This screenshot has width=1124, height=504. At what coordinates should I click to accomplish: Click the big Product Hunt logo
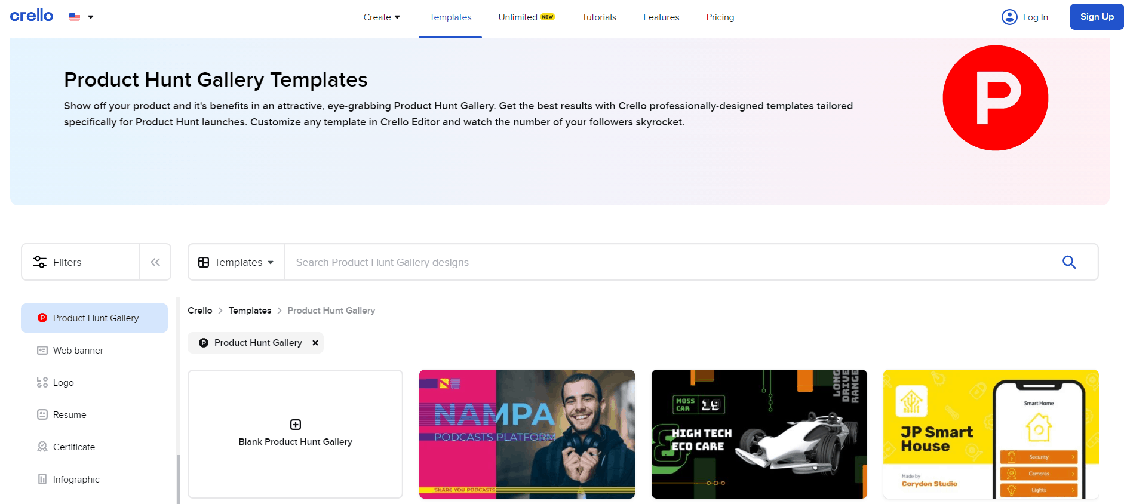click(x=995, y=98)
